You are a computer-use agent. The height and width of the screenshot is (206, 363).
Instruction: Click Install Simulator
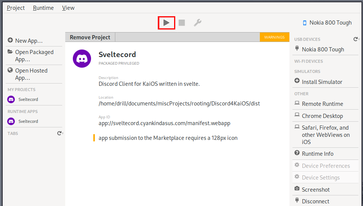pyautogui.click(x=325, y=82)
